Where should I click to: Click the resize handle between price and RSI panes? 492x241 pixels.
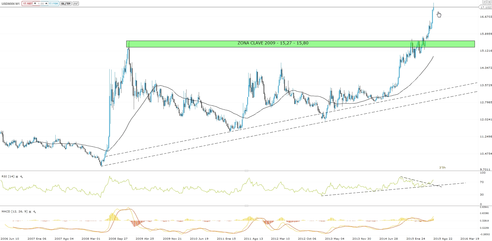coord(246,171)
